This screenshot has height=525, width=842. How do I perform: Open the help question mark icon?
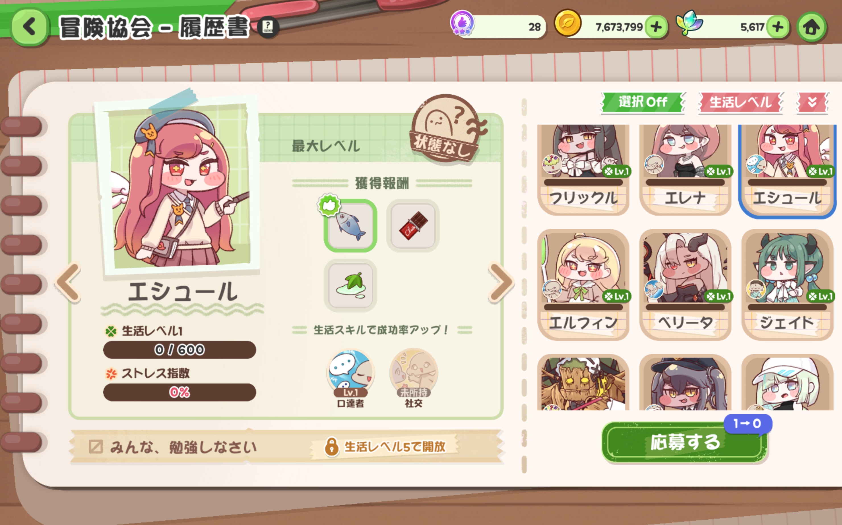268,26
